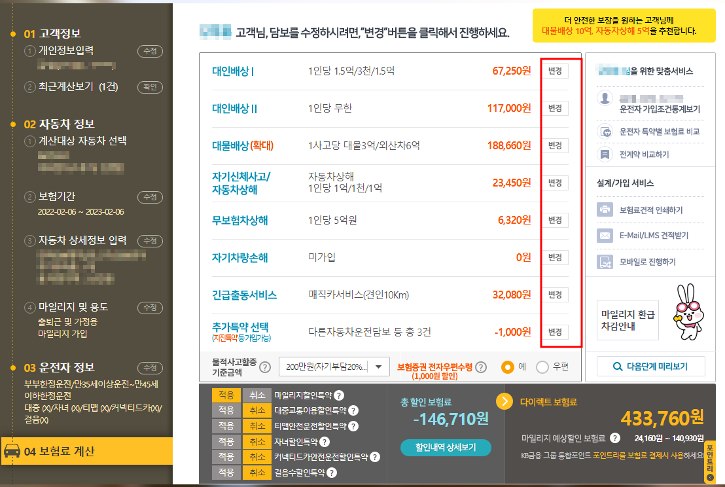Image resolution: width=725 pixels, height=487 pixels.
Task: Click the bookmark icon beside 전계약 비교하기
Action: pos(605,154)
